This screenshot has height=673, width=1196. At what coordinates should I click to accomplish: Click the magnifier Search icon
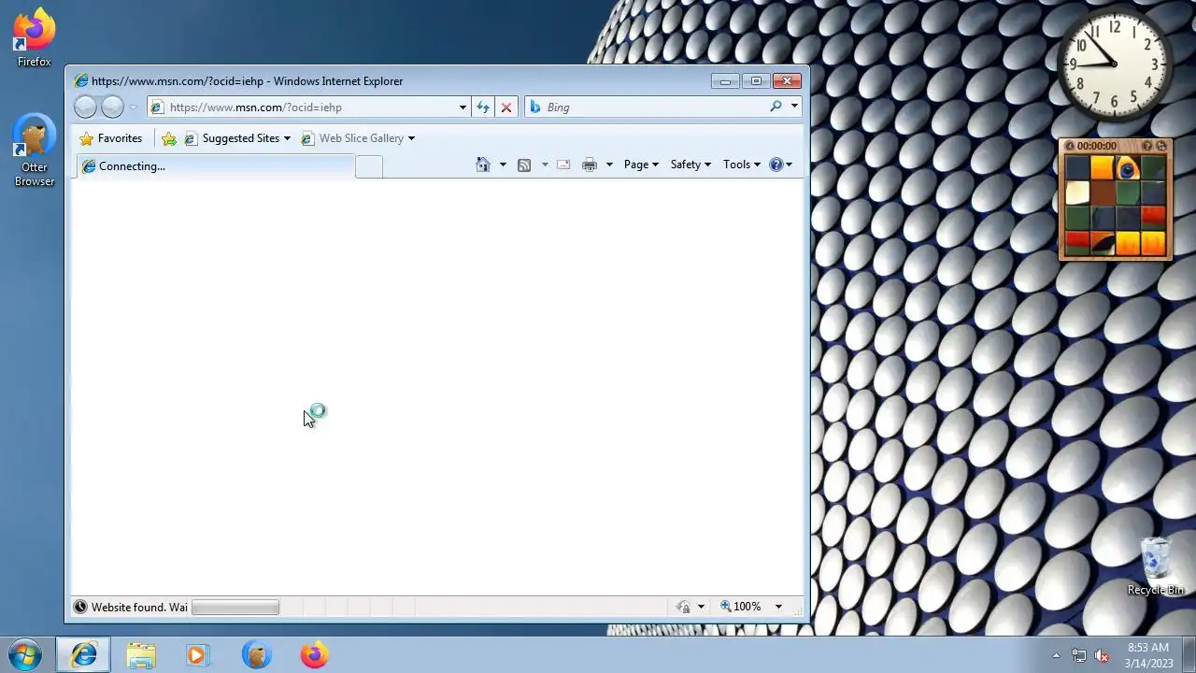click(x=776, y=107)
